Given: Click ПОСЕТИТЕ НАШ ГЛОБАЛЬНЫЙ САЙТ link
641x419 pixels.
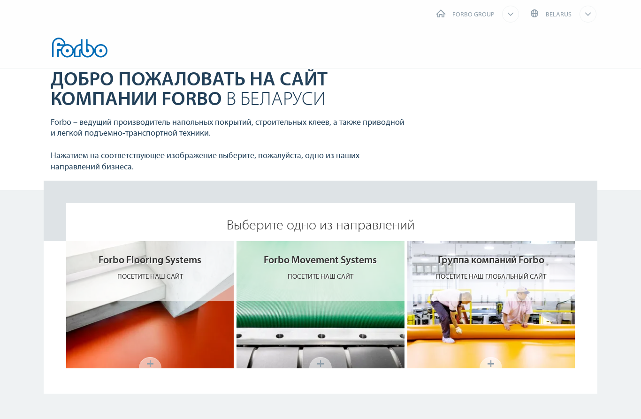Looking at the screenshot, I should click(x=491, y=277).
